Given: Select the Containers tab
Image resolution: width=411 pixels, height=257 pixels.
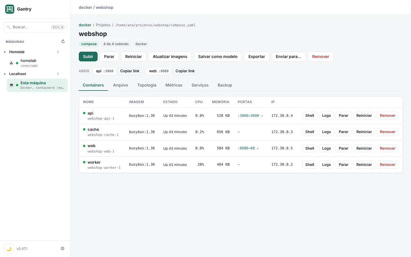Looking at the screenshot, I should point(93,85).
